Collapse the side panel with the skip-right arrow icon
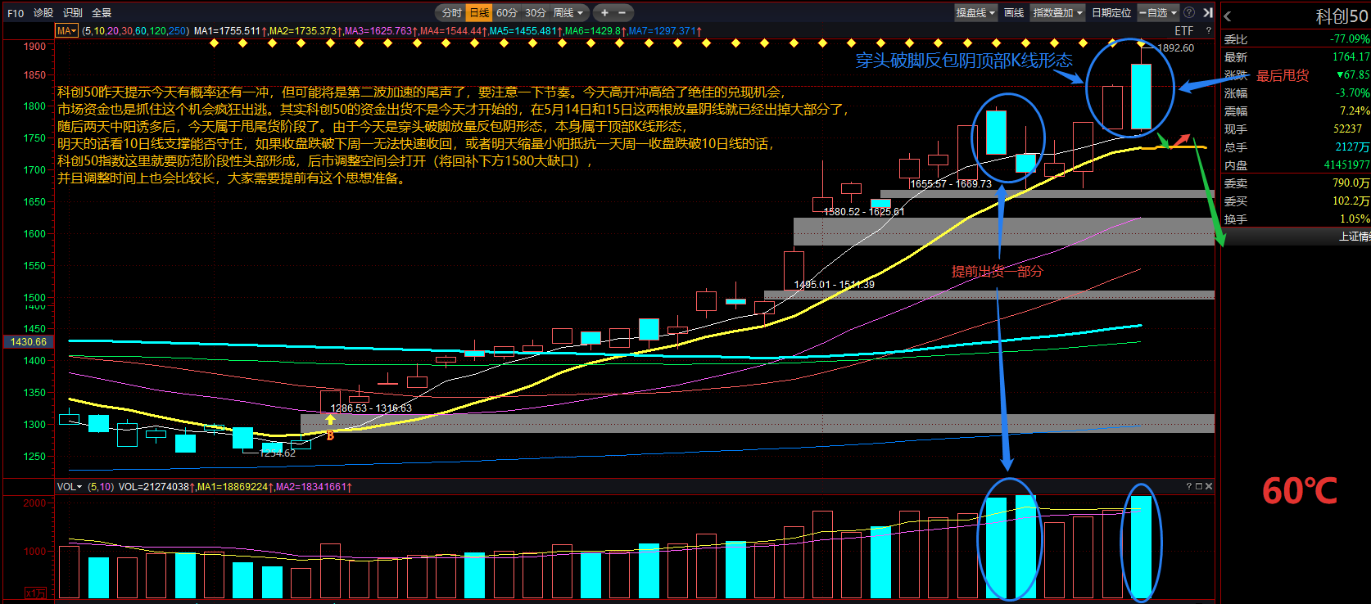Viewport: 1371px width, 604px height. [x=1207, y=12]
